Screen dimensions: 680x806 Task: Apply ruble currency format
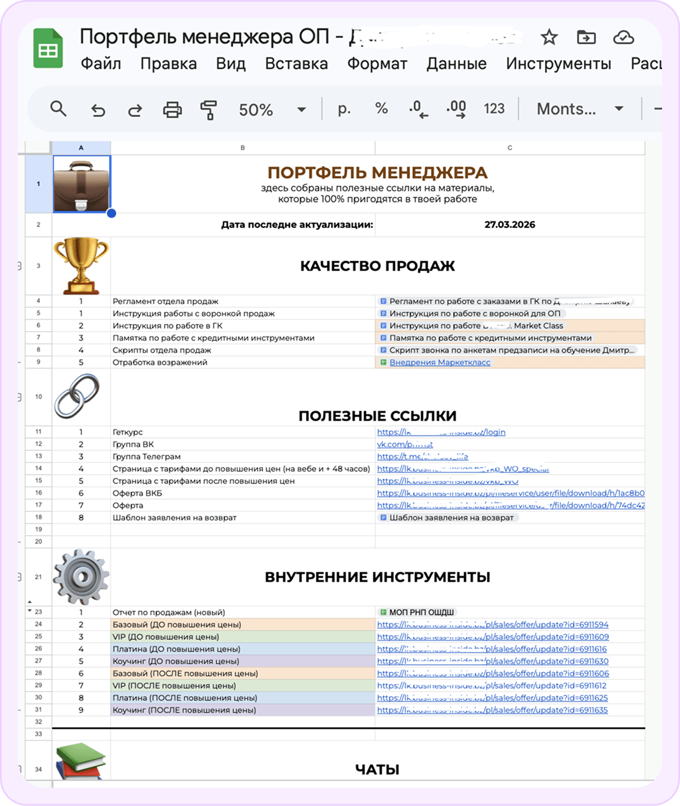(344, 109)
